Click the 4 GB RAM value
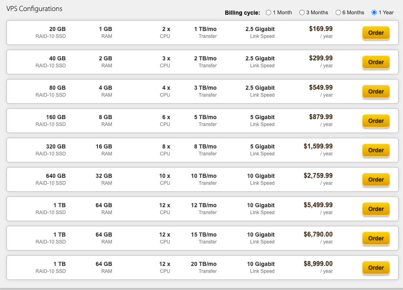Screen dimensions: 403x290 (x=105, y=88)
